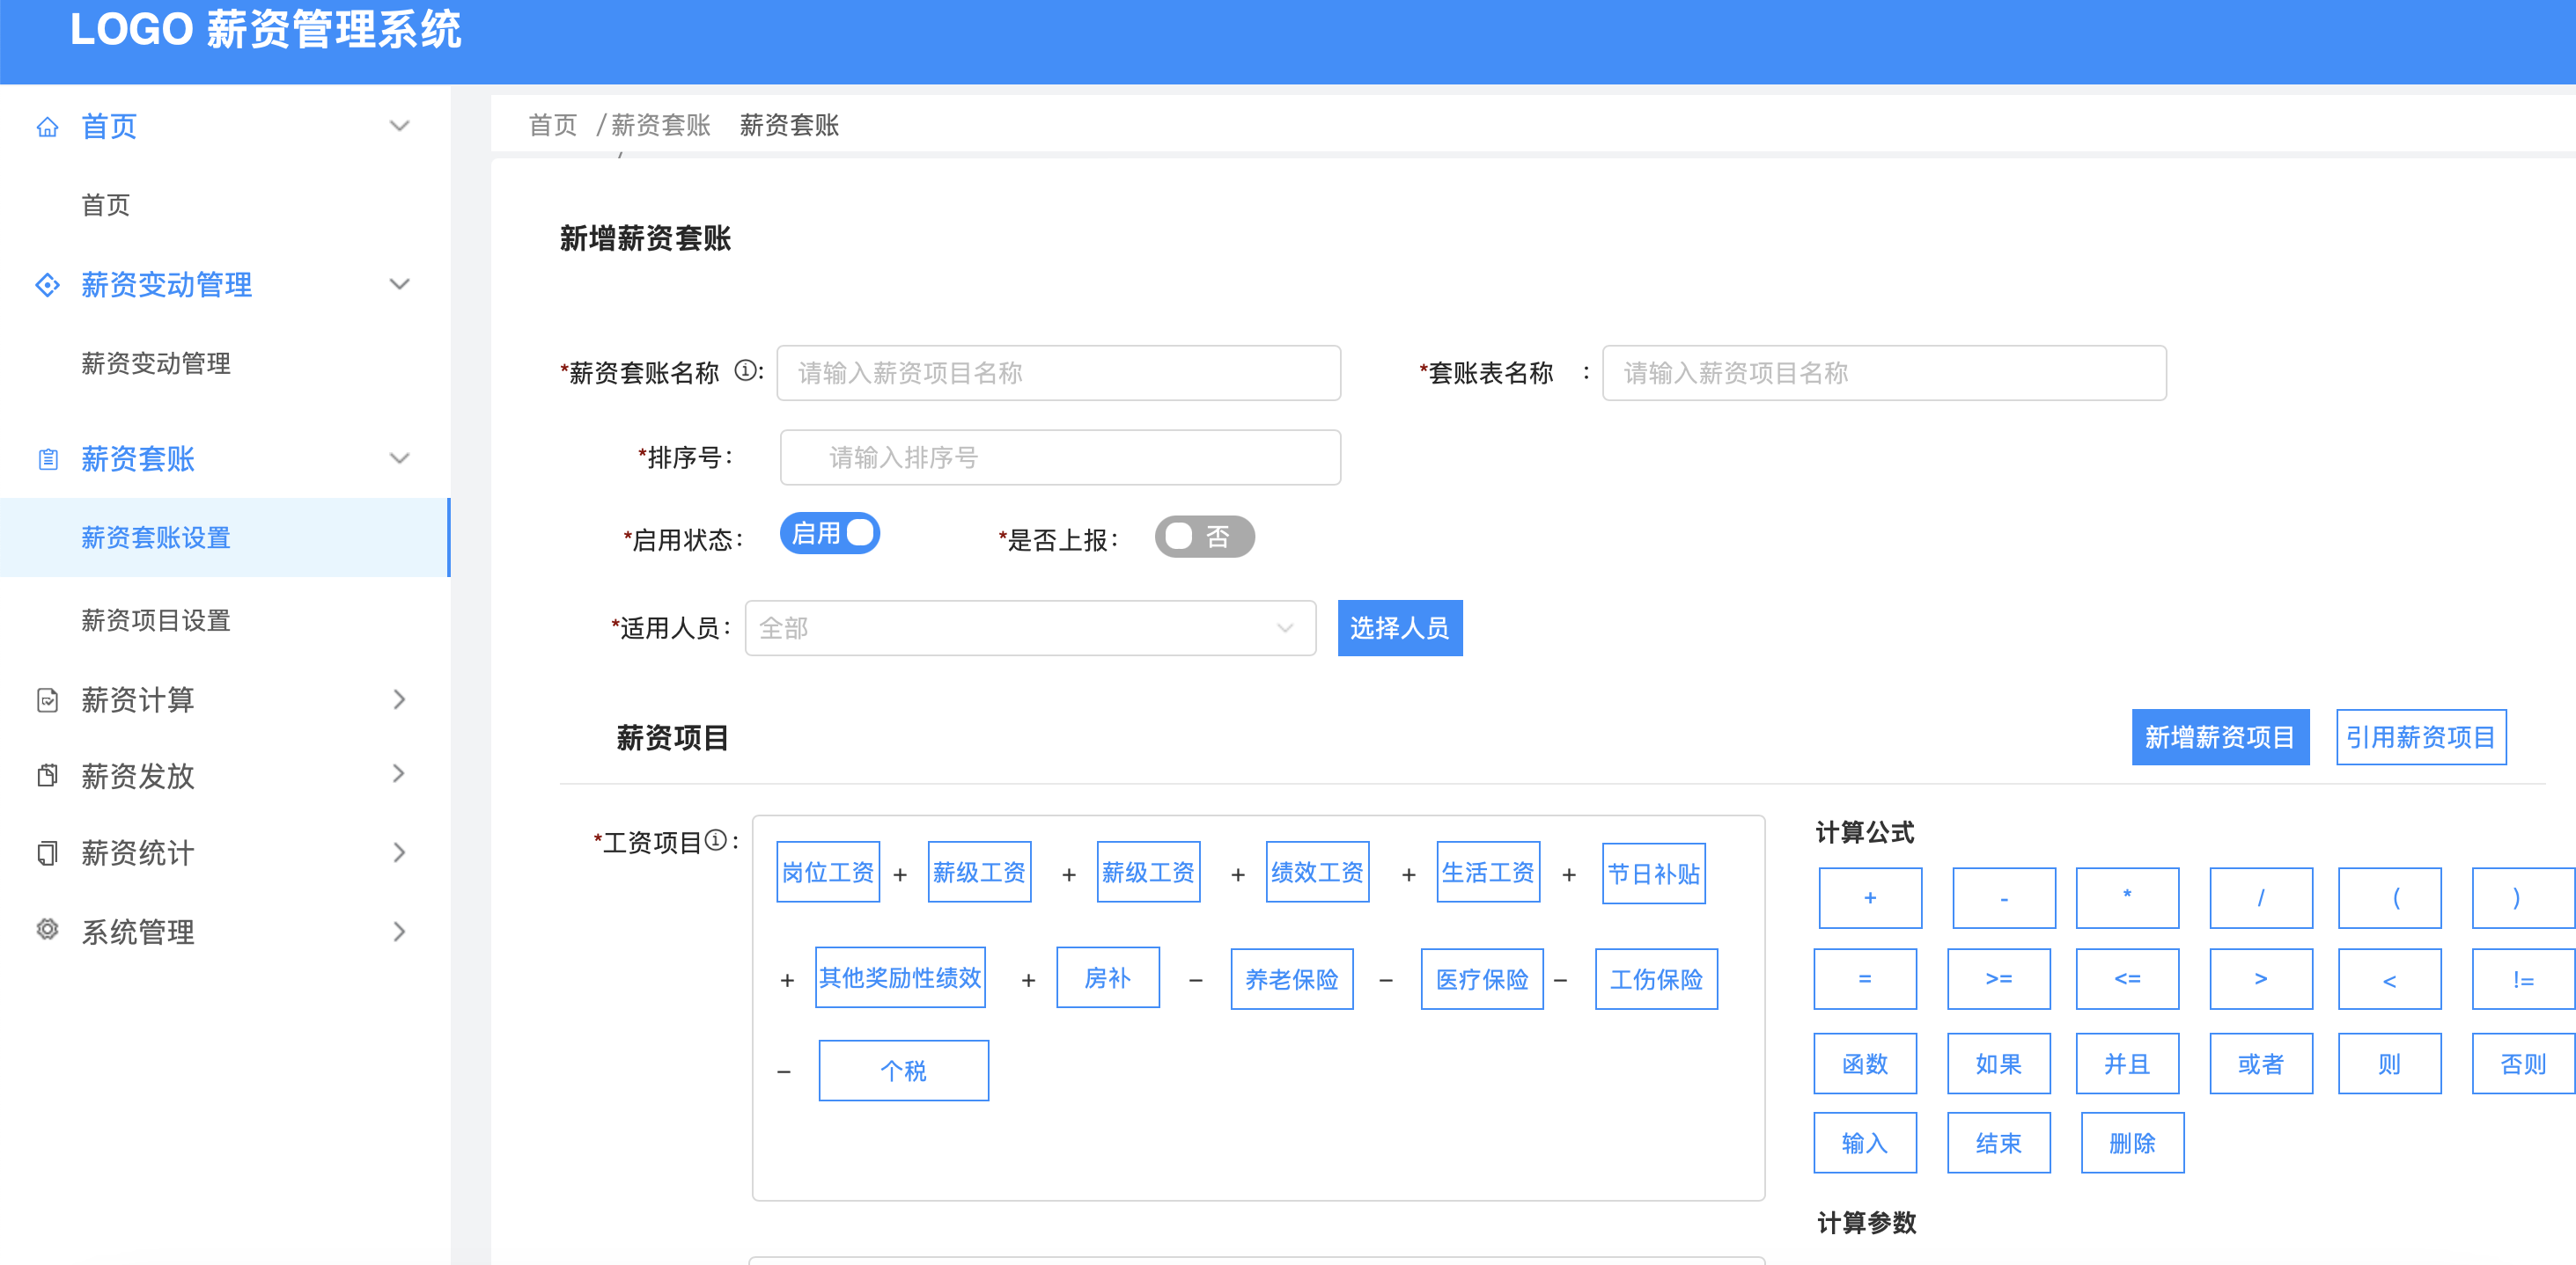The image size is (2576, 1265).
Task: Click 首页 breadcrumb link
Action: click(553, 125)
